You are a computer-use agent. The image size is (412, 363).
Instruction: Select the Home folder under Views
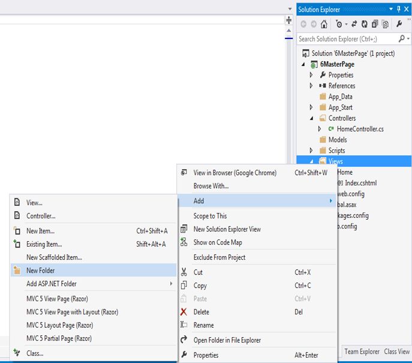(x=345, y=172)
